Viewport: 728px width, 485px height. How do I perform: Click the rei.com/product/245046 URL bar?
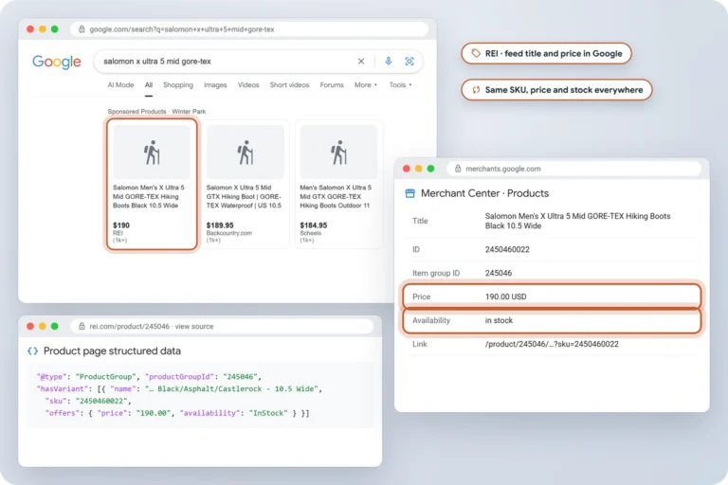click(x=222, y=326)
